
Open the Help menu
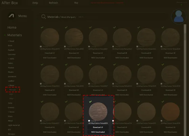click(x=35, y=3)
